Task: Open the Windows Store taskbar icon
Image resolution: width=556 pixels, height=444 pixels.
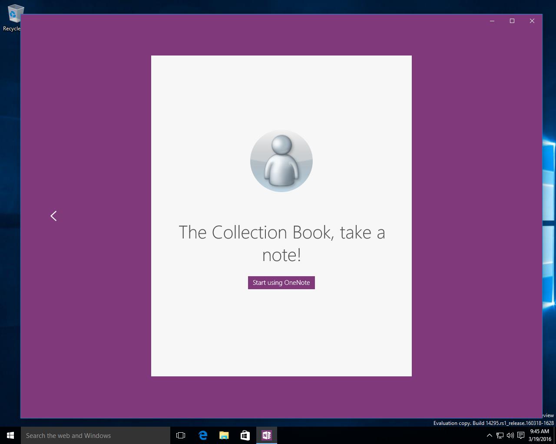Action: coord(245,435)
